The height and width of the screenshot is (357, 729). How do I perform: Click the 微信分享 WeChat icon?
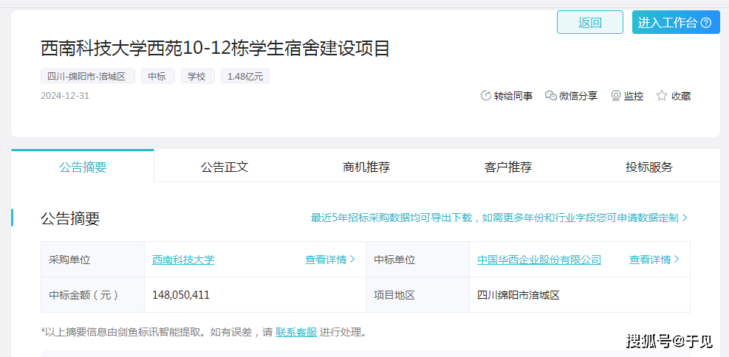[551, 96]
